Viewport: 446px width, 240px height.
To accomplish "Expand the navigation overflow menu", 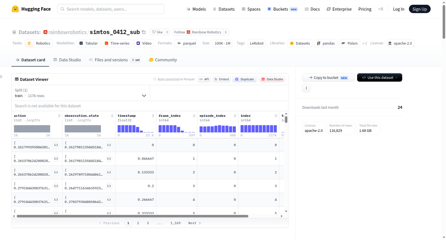I will [380, 9].
